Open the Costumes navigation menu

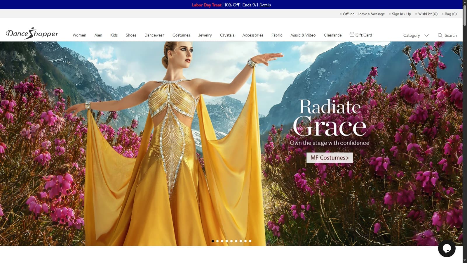181,35
